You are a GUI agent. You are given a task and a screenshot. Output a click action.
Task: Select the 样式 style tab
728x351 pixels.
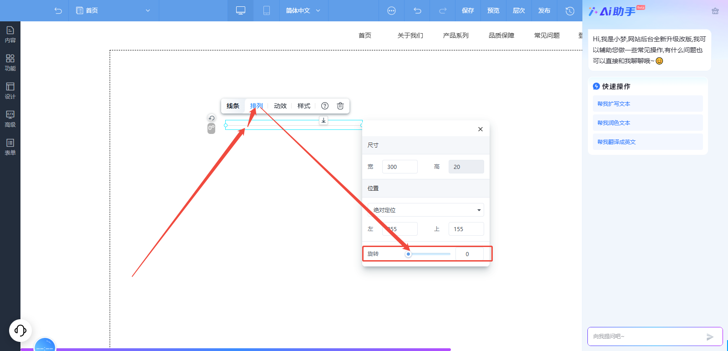coord(304,106)
